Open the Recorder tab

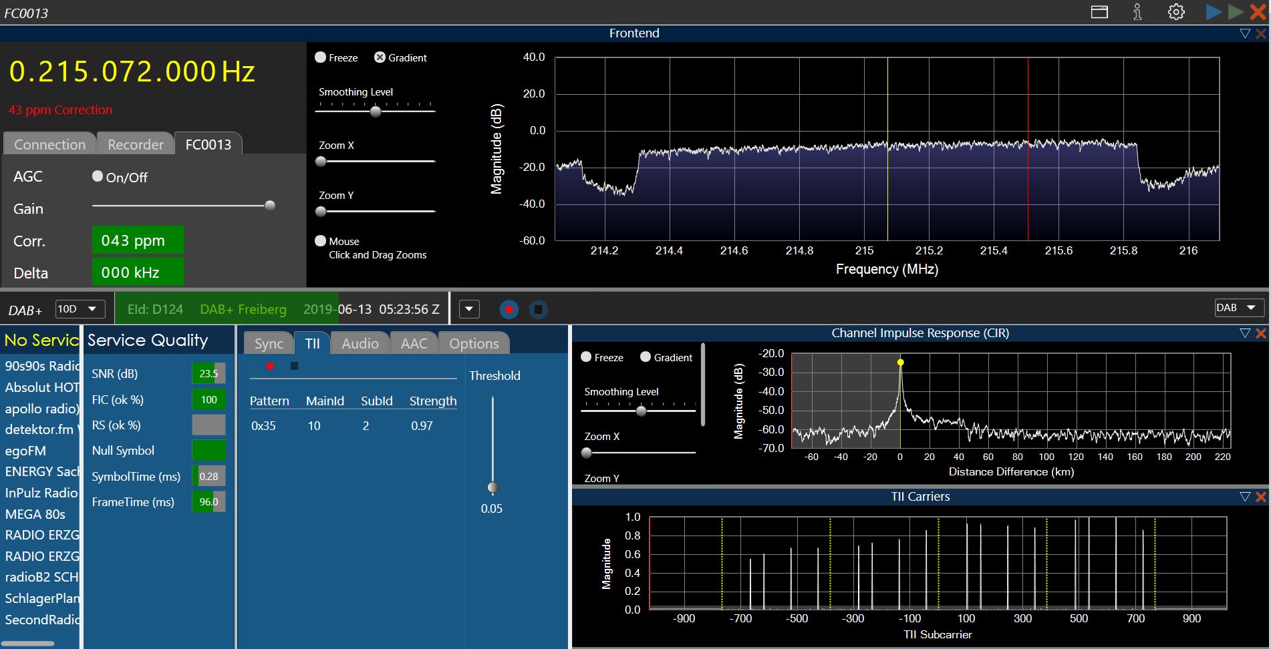(136, 144)
